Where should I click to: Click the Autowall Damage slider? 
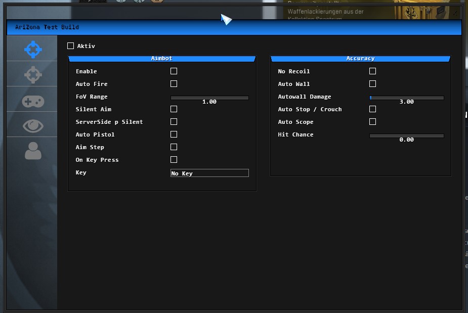coord(407,98)
